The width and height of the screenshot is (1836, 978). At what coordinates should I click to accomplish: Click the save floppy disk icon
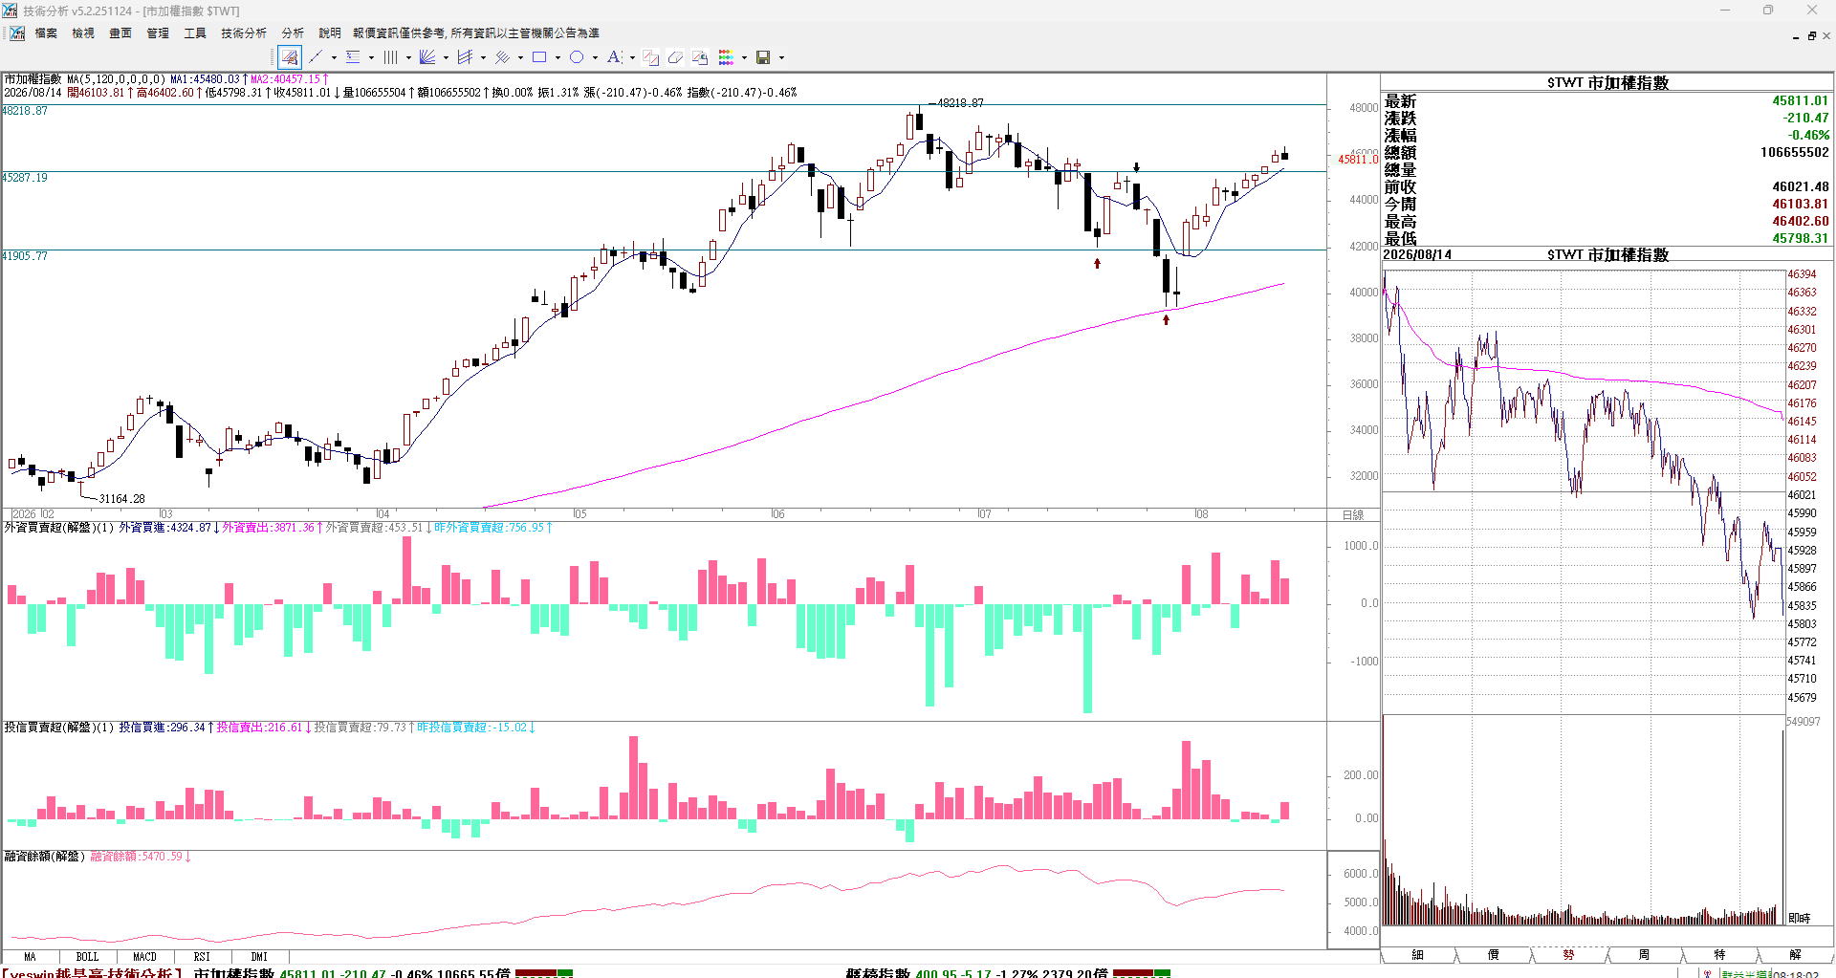[x=763, y=57]
